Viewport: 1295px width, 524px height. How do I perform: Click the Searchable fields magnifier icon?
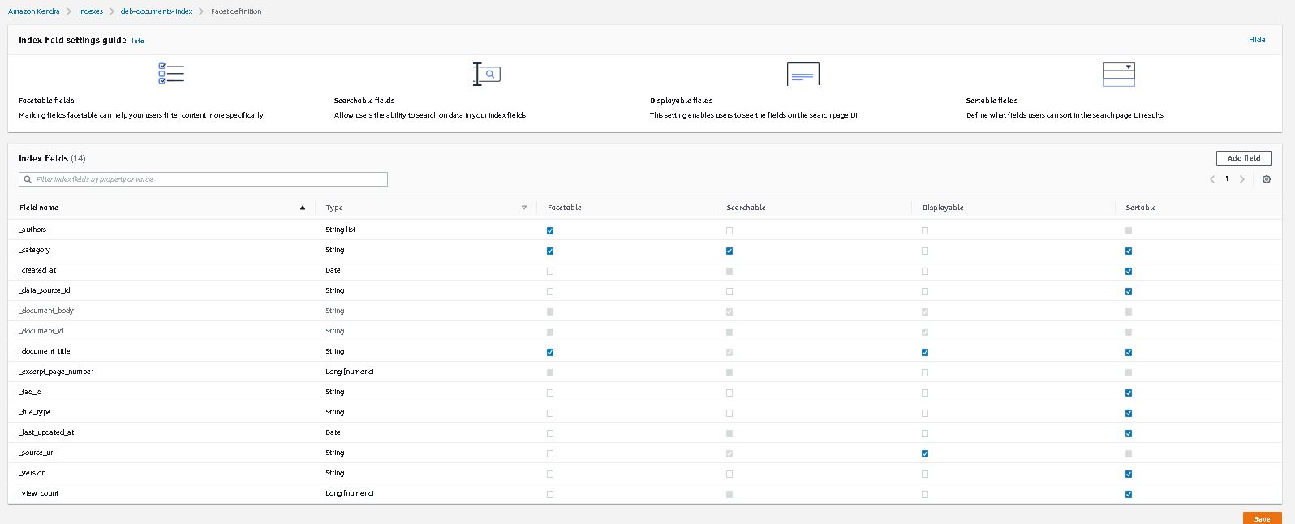[x=487, y=74]
